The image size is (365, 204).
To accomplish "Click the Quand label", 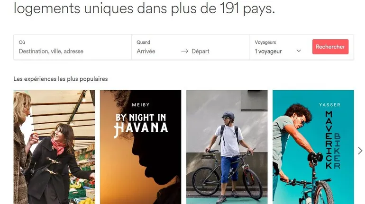I will pos(143,42).
